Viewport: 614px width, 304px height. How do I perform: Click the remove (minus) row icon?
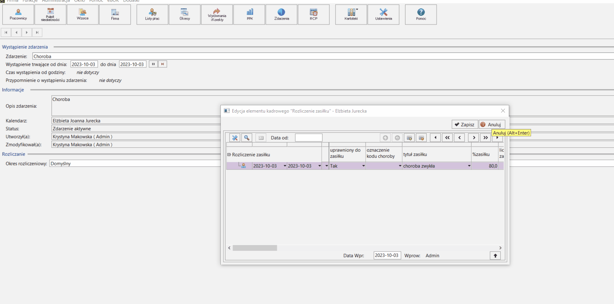click(397, 137)
